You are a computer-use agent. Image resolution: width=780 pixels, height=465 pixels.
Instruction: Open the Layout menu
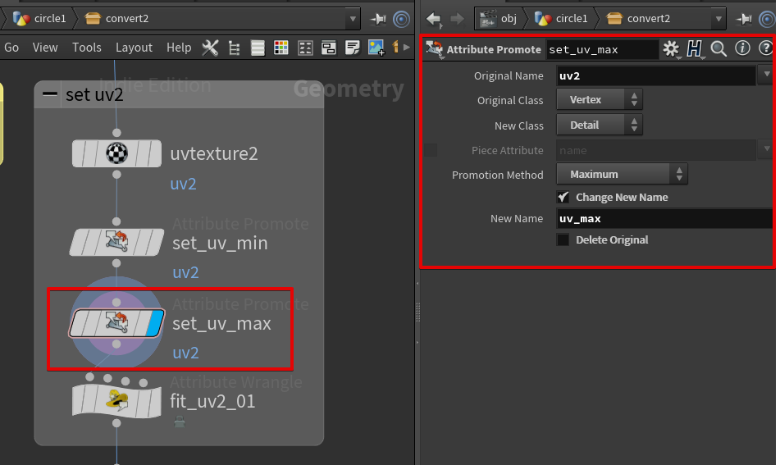(x=134, y=48)
